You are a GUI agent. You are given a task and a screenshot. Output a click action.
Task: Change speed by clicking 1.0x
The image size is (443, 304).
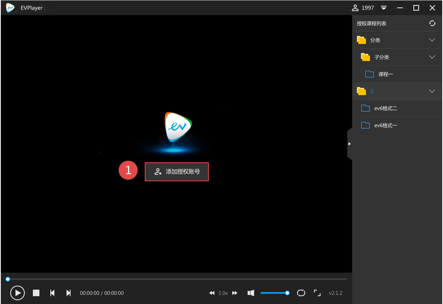(223, 293)
